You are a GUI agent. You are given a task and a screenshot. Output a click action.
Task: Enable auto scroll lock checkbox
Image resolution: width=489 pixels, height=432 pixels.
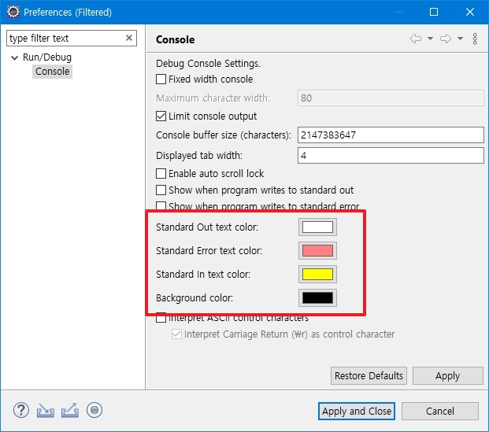point(161,173)
